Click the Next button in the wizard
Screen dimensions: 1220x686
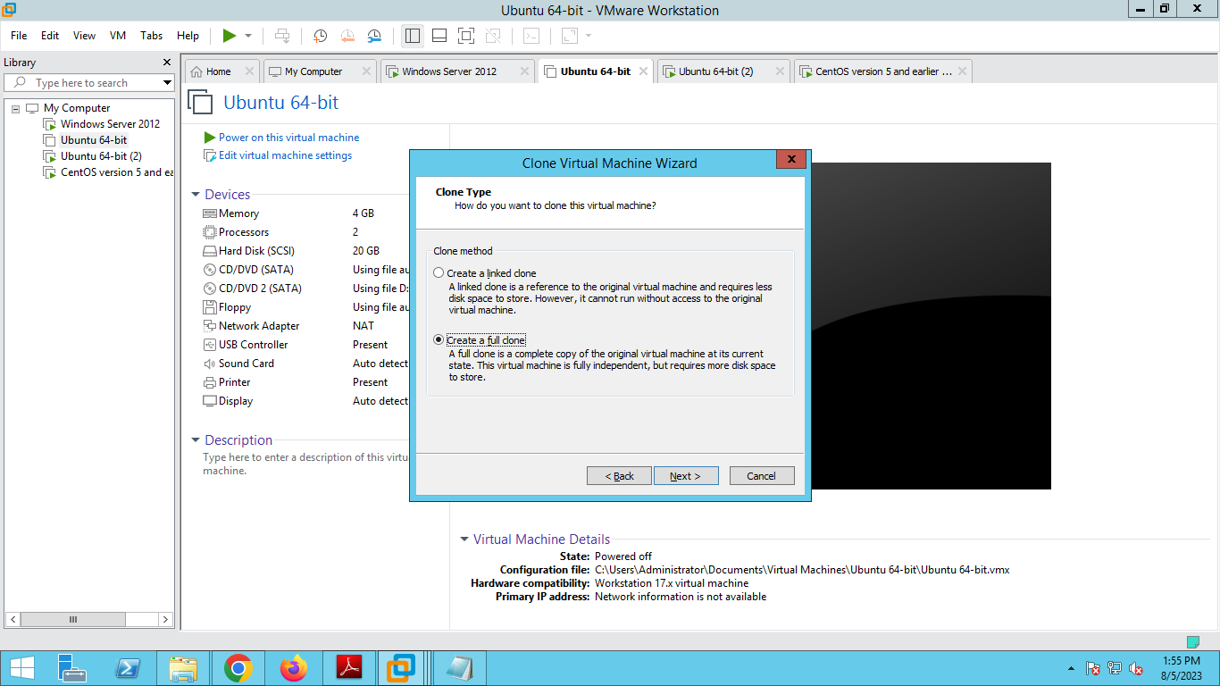pos(686,476)
